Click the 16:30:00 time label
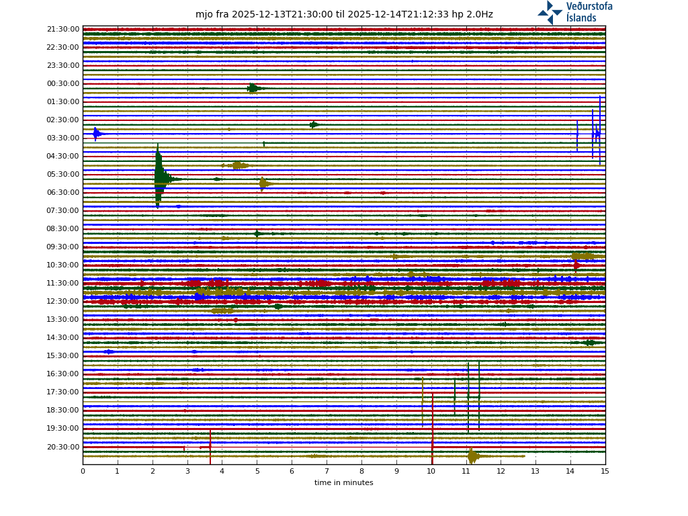 click(63, 374)
